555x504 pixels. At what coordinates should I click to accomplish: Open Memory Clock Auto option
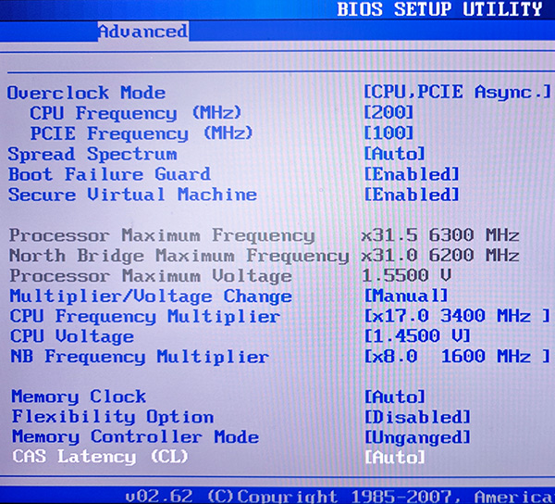[x=395, y=397]
